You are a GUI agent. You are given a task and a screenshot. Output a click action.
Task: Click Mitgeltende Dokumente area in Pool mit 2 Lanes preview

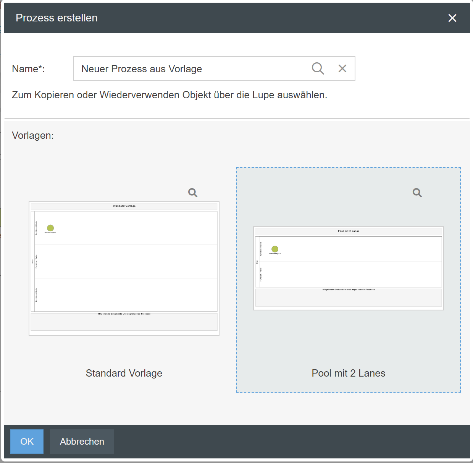(349, 297)
